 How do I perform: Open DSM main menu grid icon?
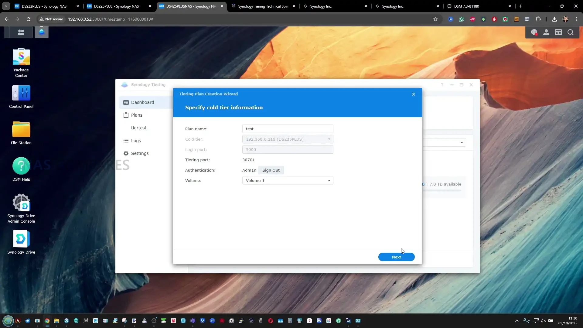click(21, 32)
